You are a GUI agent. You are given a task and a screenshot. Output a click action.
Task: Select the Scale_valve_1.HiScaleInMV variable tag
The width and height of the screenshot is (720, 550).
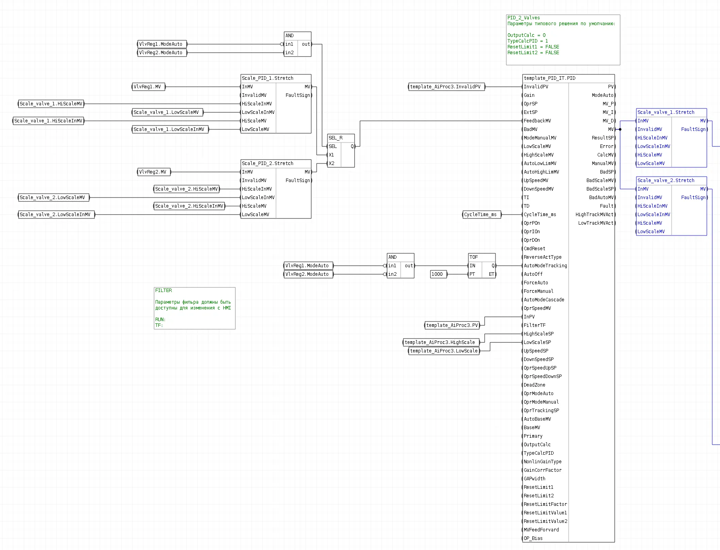(48, 121)
